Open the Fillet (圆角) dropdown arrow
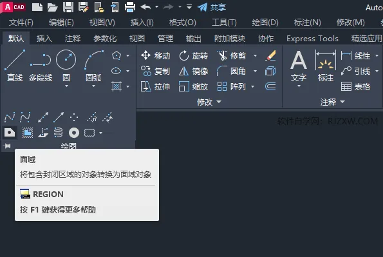383x257 pixels. click(x=256, y=71)
